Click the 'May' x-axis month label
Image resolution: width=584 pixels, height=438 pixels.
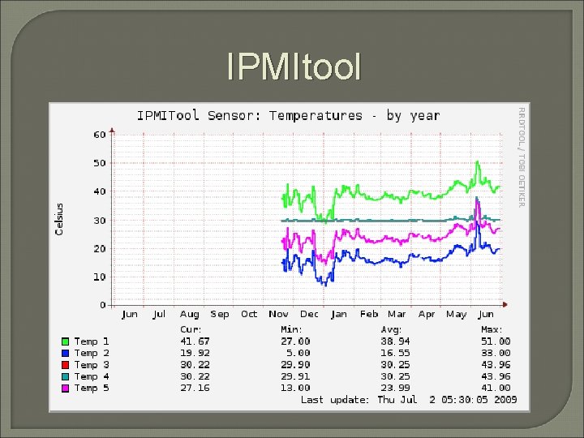[x=456, y=315]
